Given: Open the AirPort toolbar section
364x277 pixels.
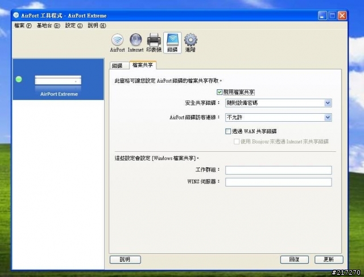Looking at the screenshot, I should (x=117, y=43).
